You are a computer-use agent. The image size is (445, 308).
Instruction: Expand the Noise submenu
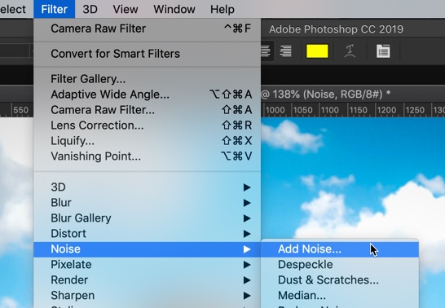147,249
